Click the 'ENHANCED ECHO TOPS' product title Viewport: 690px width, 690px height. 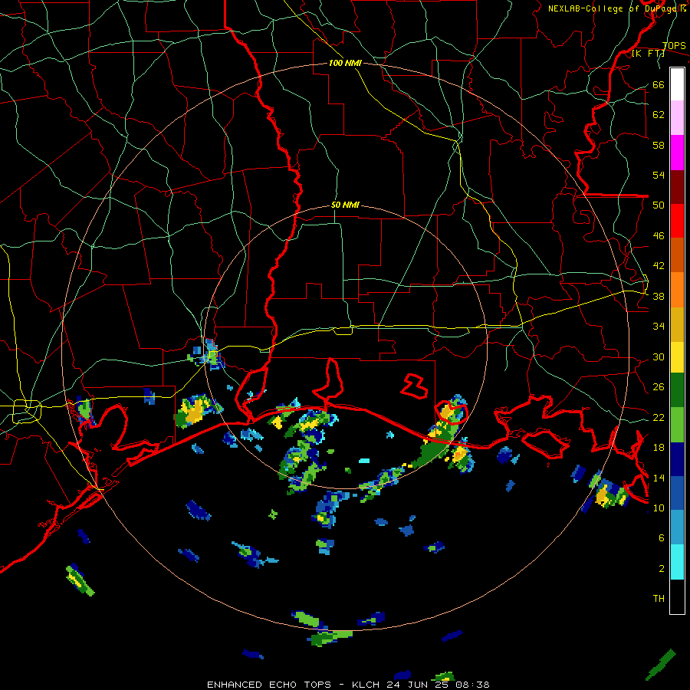click(x=269, y=685)
